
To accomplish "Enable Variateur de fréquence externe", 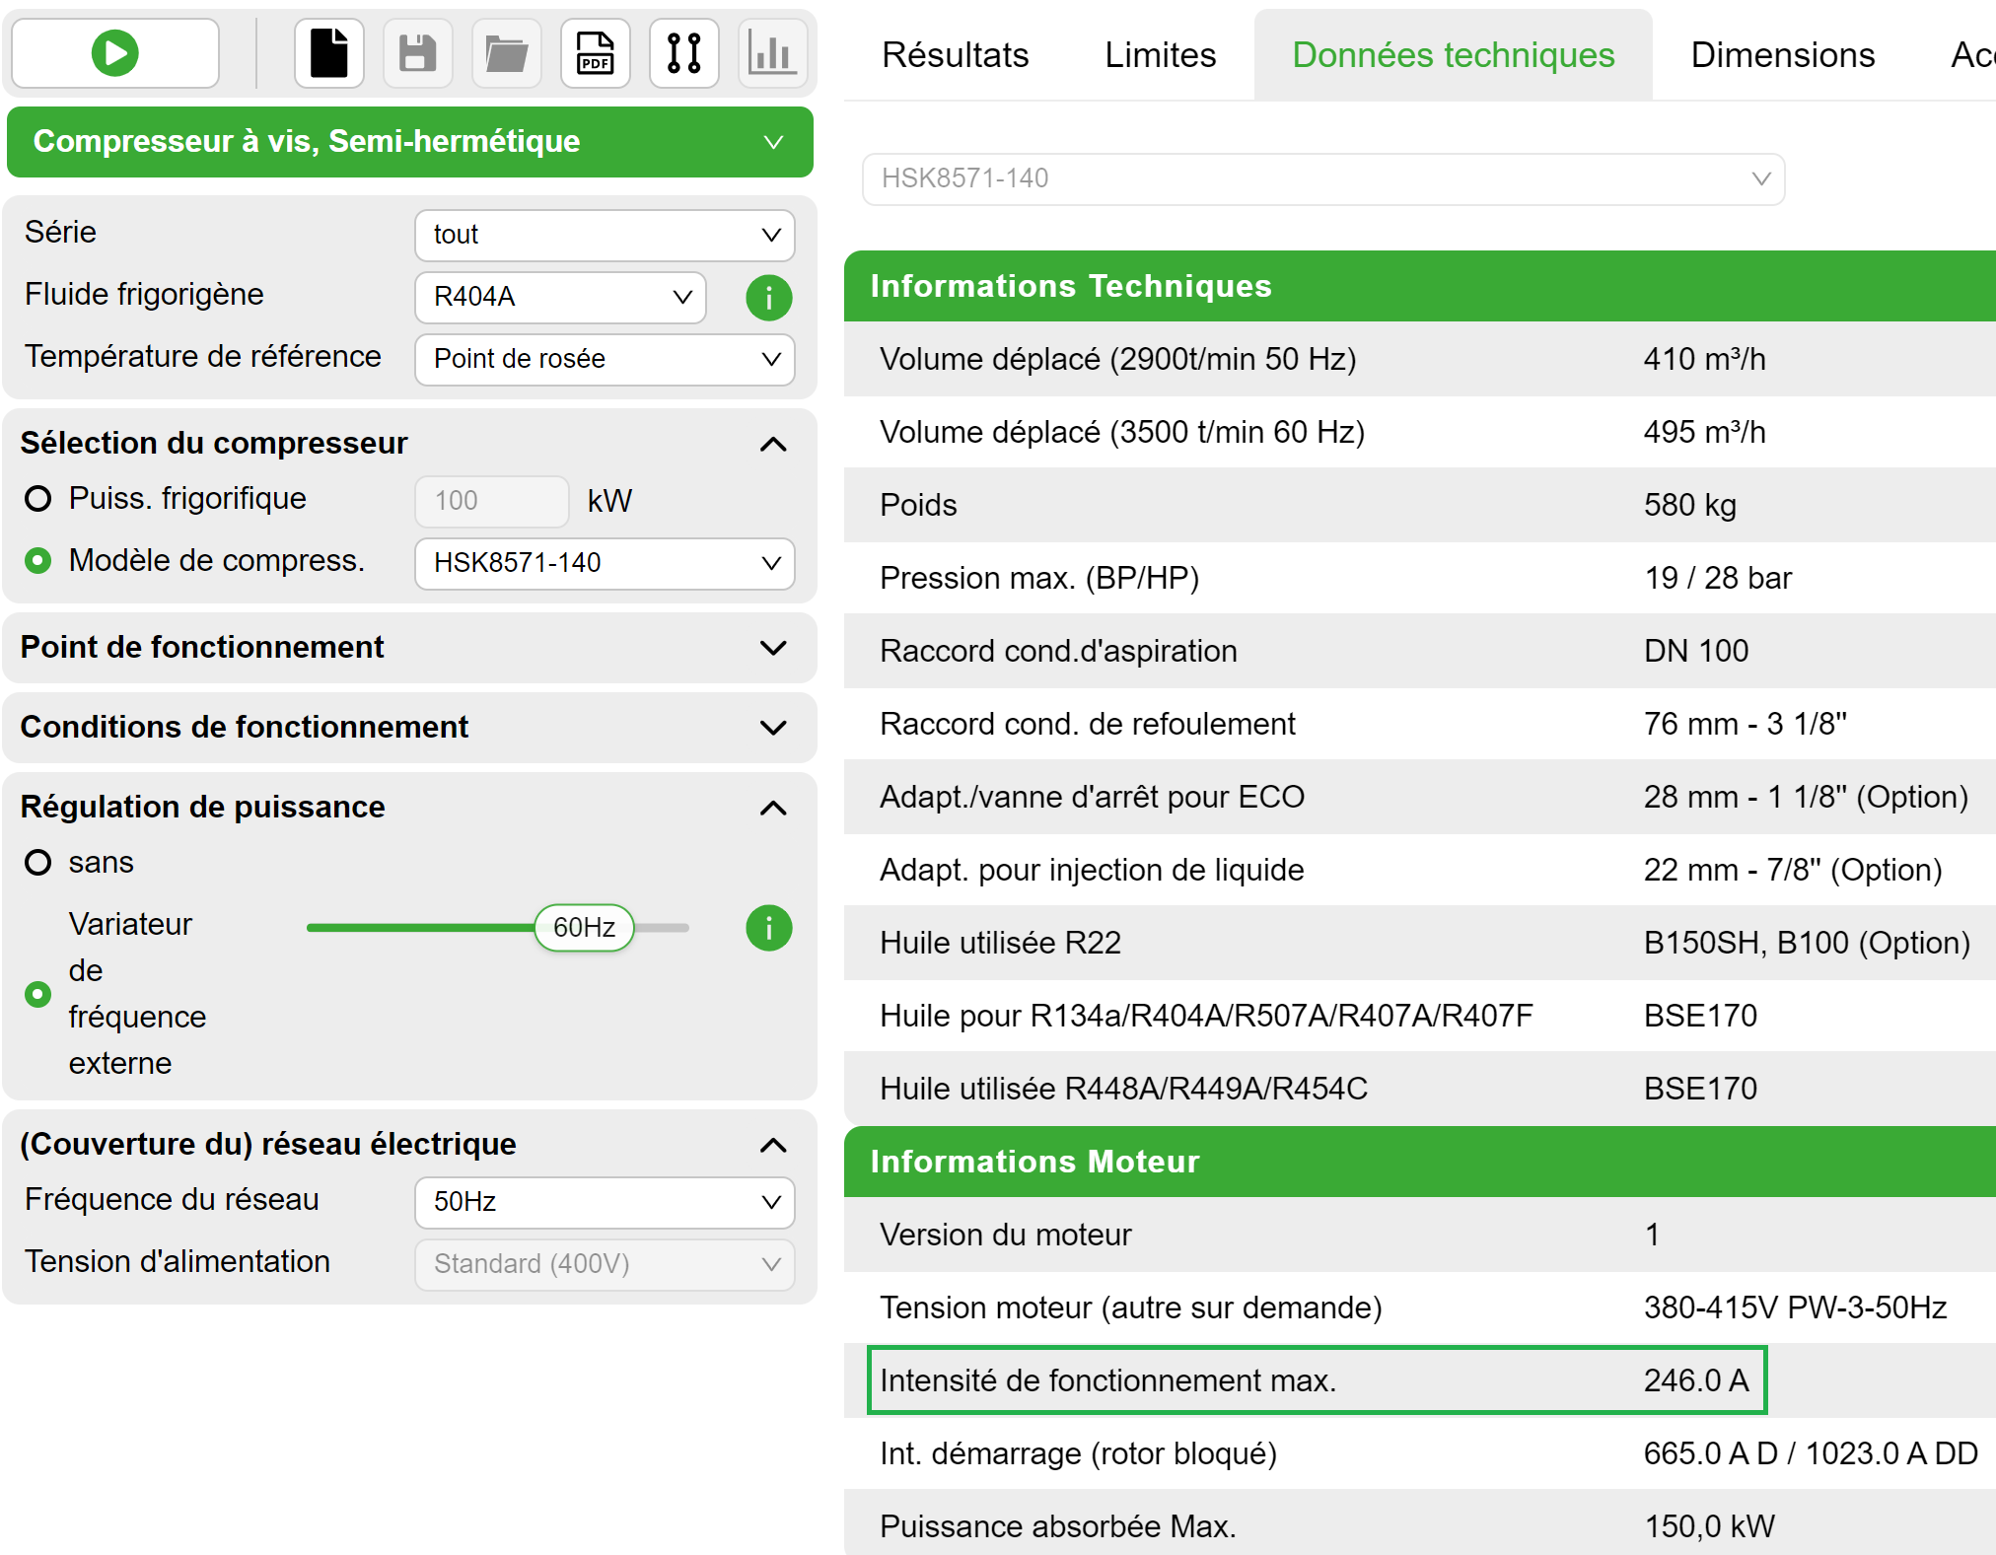I will (37, 994).
